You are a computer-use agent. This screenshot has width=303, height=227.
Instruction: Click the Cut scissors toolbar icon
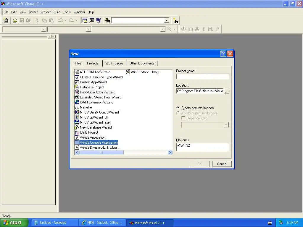click(x=37, y=20)
